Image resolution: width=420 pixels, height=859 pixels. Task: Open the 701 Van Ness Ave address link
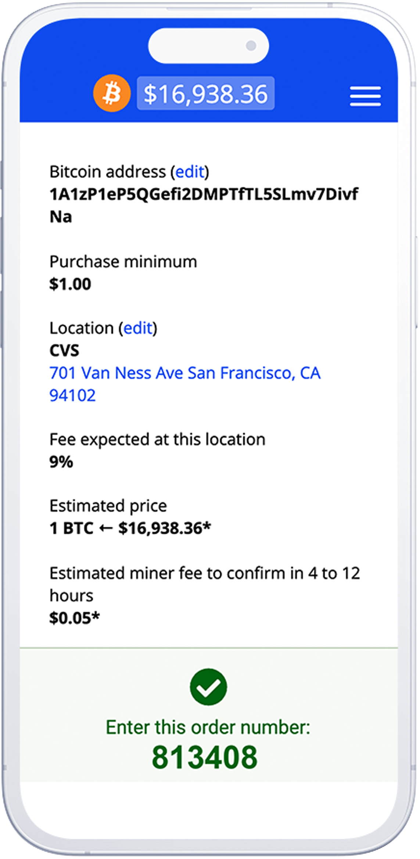(185, 373)
